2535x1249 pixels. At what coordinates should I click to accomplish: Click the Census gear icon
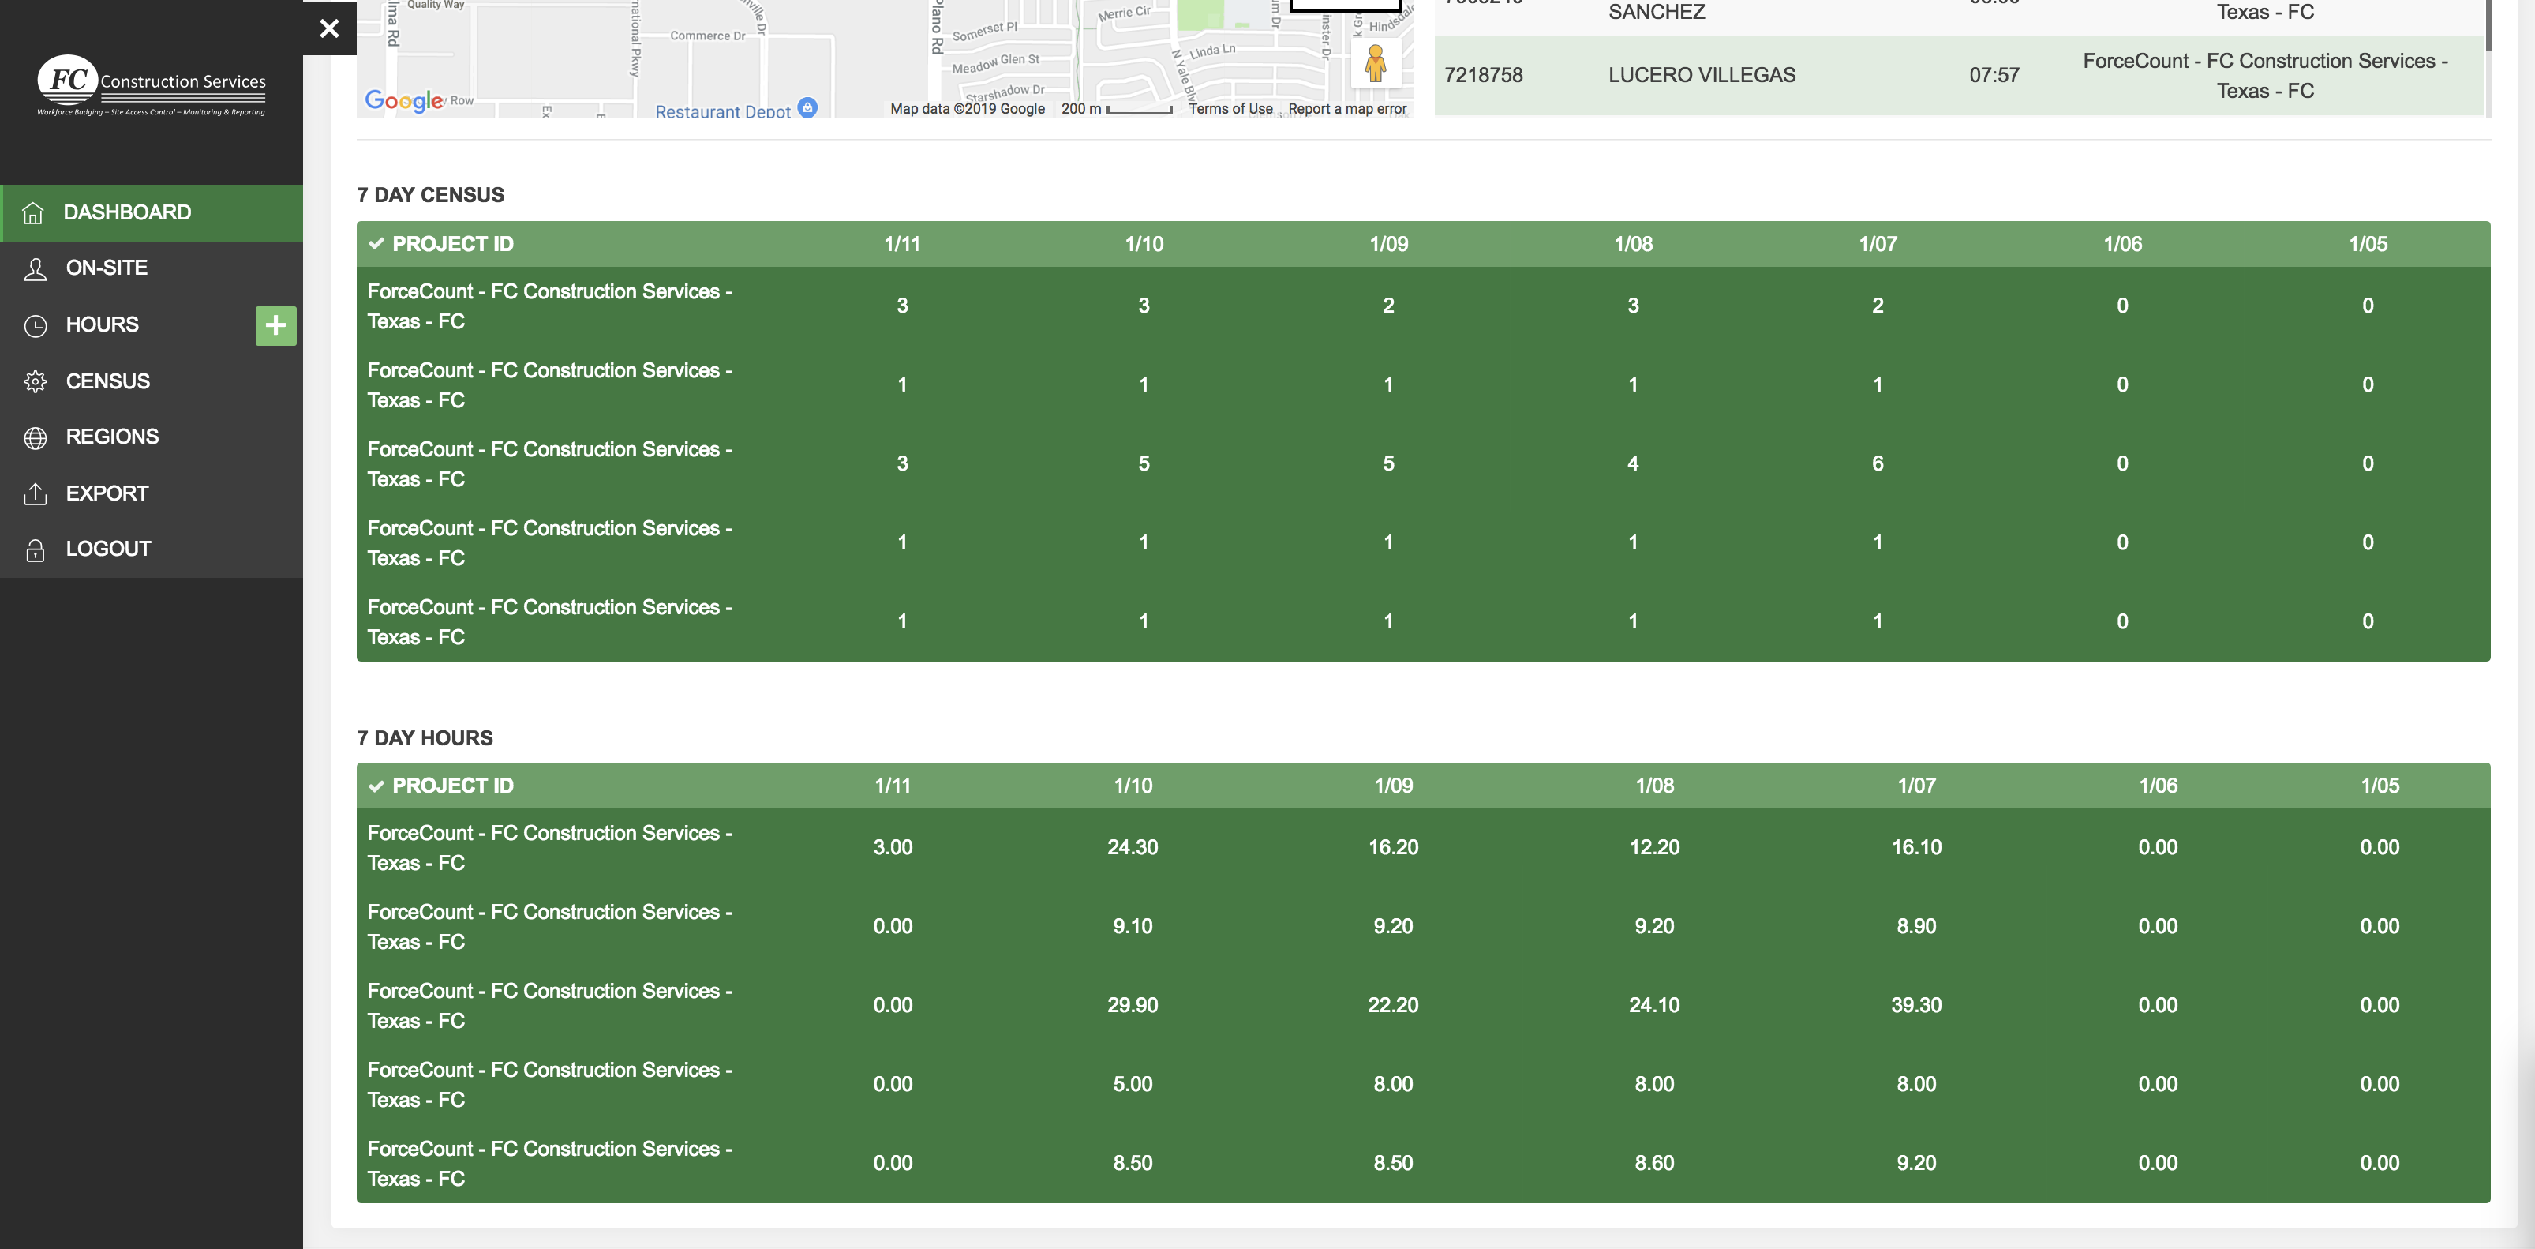pyautogui.click(x=36, y=382)
